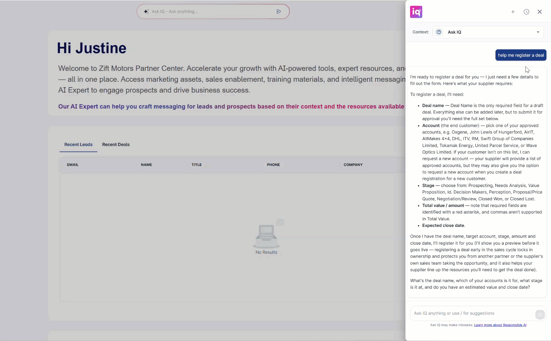
Task: Click the sparkle icon in top search bar
Action: coord(146,11)
